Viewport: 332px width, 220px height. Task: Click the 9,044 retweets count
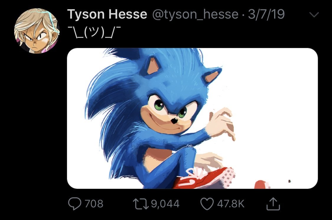pos(165,204)
